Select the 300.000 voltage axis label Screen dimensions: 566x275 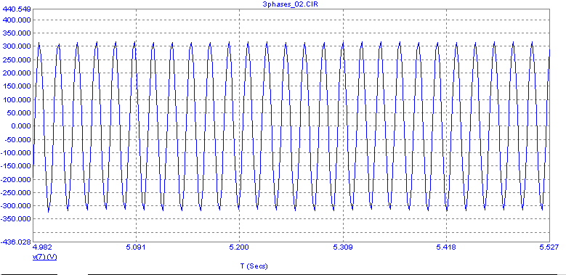click(x=17, y=46)
